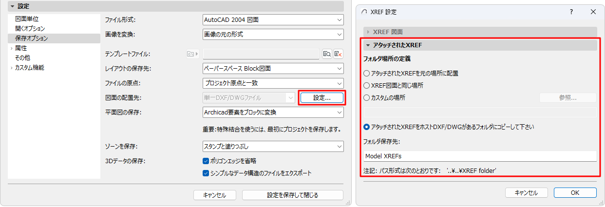
Task: Click the 3Dデータの保存 label
Action: (x=126, y=161)
